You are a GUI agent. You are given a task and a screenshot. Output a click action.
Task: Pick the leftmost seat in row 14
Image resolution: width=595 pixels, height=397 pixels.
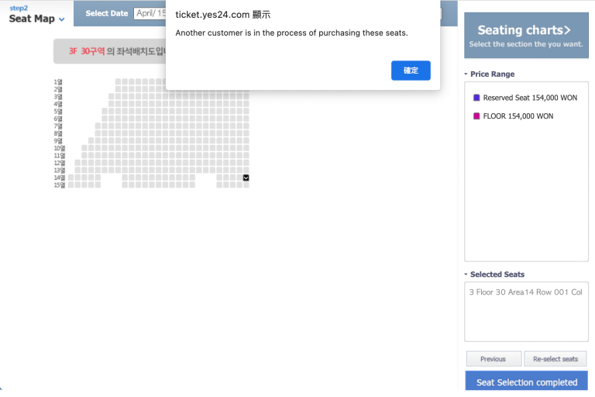71,178
